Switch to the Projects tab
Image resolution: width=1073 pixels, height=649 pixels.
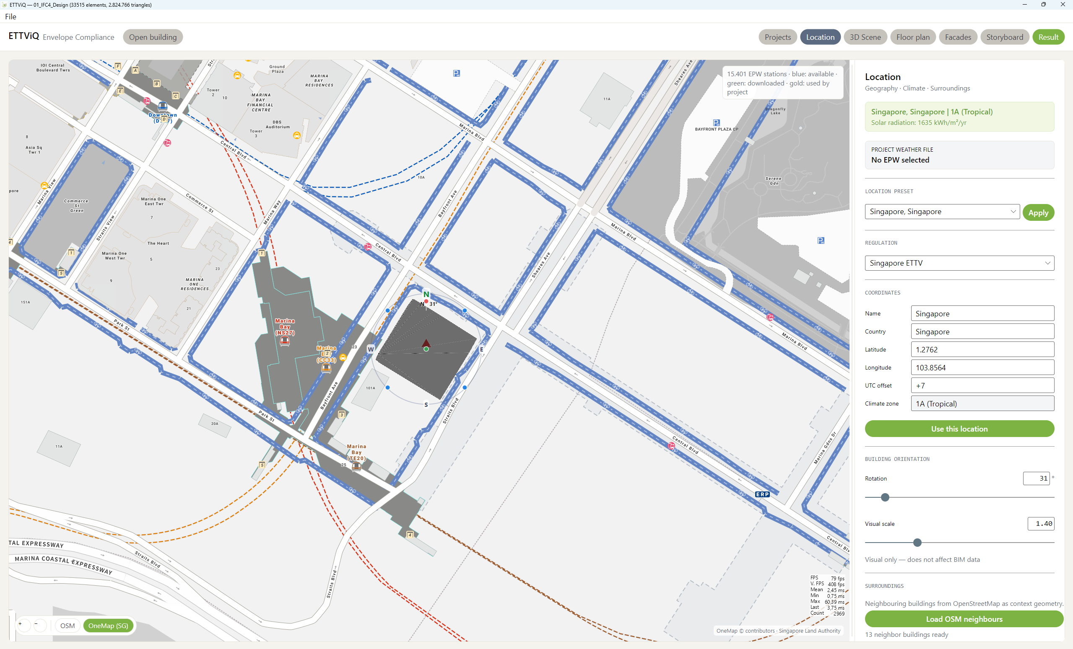[x=778, y=37]
